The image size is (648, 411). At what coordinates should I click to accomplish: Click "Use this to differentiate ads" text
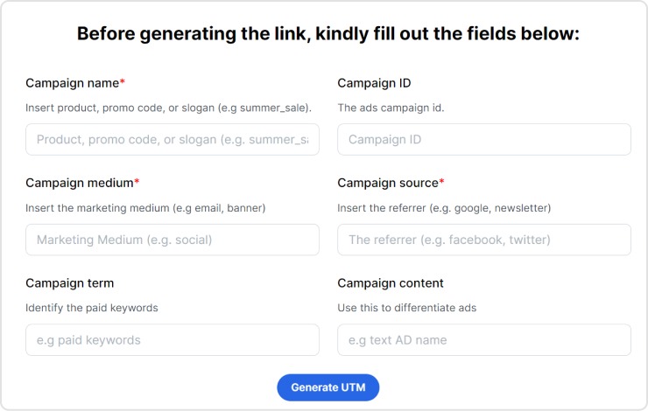coord(406,308)
